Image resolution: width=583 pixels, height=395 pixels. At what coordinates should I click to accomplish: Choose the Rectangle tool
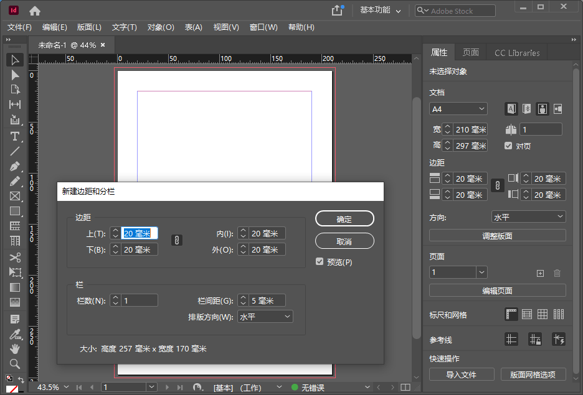[x=15, y=211]
